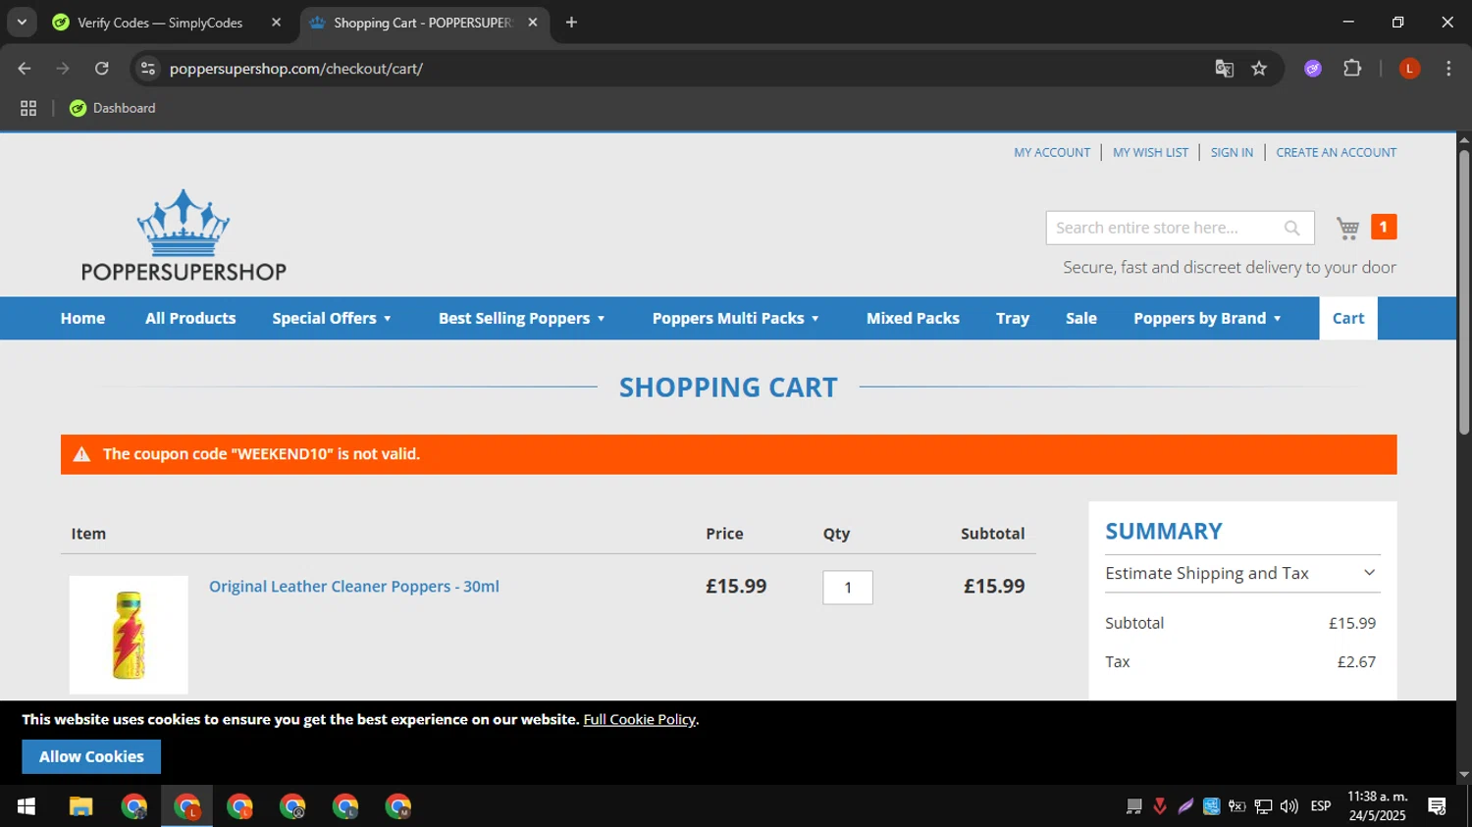The width and height of the screenshot is (1472, 827).
Task: Click the translate page icon
Action: click(1224, 69)
